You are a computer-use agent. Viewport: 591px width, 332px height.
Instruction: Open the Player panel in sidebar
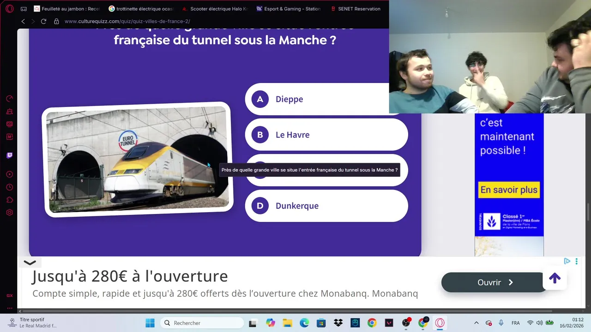click(9, 174)
